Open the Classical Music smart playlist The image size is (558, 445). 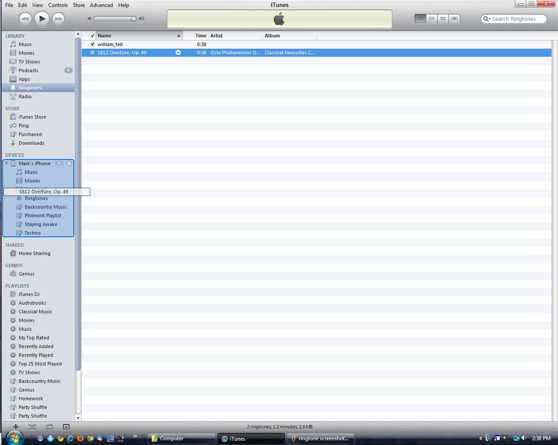35,312
